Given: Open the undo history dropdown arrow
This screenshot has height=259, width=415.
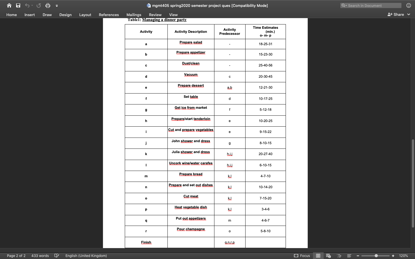Looking at the screenshot, I should [32, 5].
